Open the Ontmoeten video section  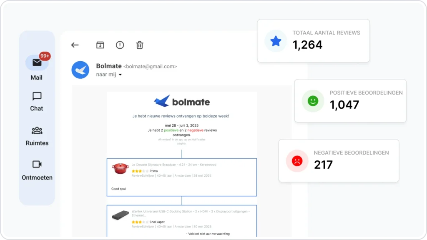coord(37,170)
